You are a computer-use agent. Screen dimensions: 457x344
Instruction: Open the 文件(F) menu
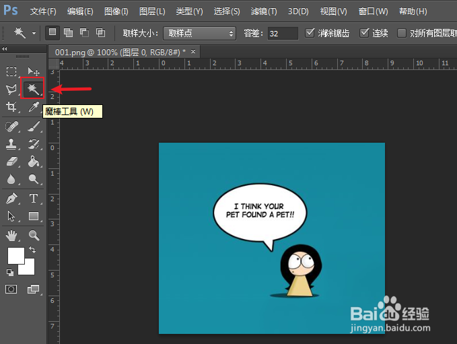pos(43,11)
